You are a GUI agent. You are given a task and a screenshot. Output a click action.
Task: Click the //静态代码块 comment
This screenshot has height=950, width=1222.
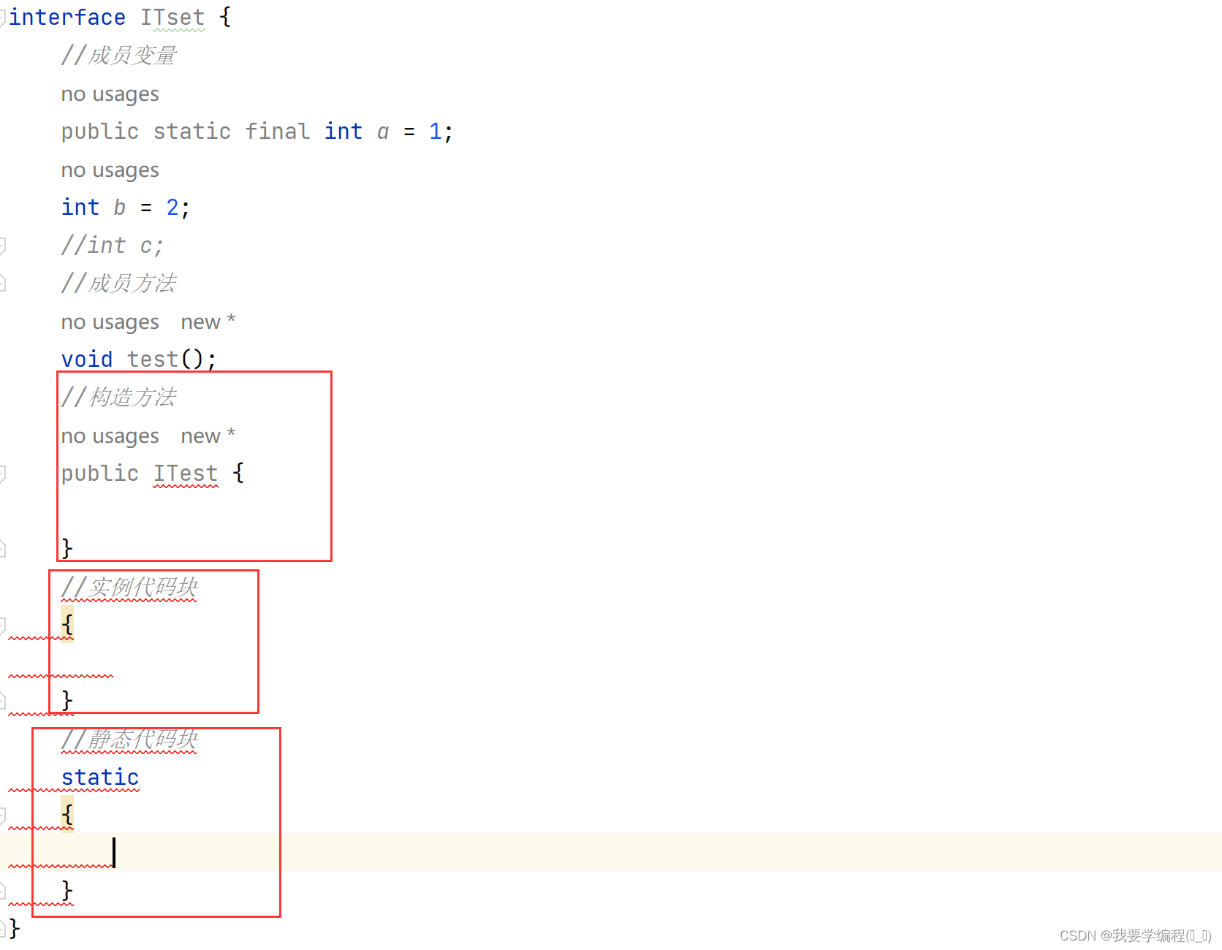click(129, 740)
